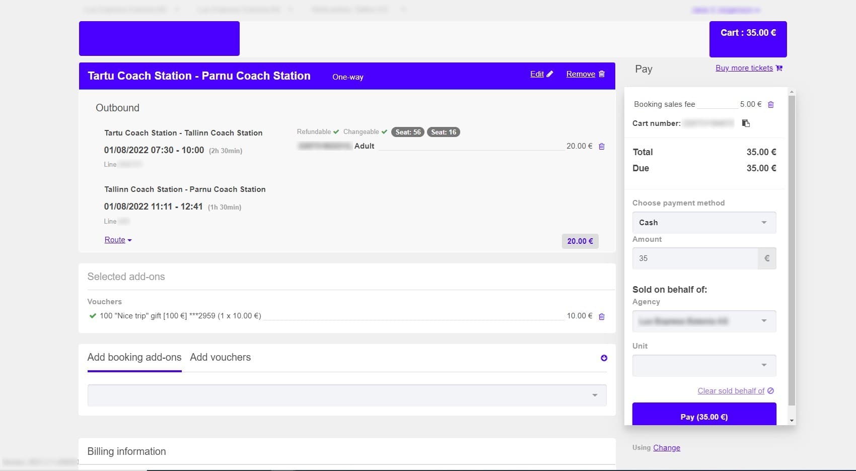Delete the 20.00 € Adult ticket
The height and width of the screenshot is (471, 856).
point(601,147)
